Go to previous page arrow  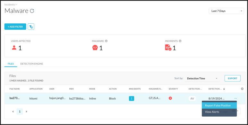[13, 112]
